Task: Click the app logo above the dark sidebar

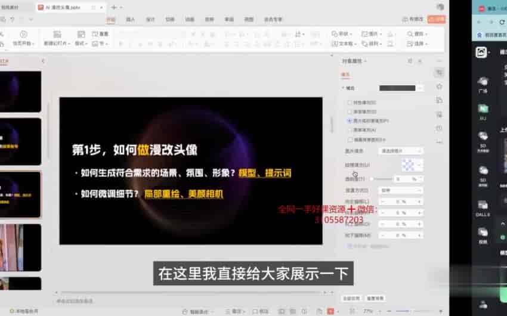Action: point(481,52)
